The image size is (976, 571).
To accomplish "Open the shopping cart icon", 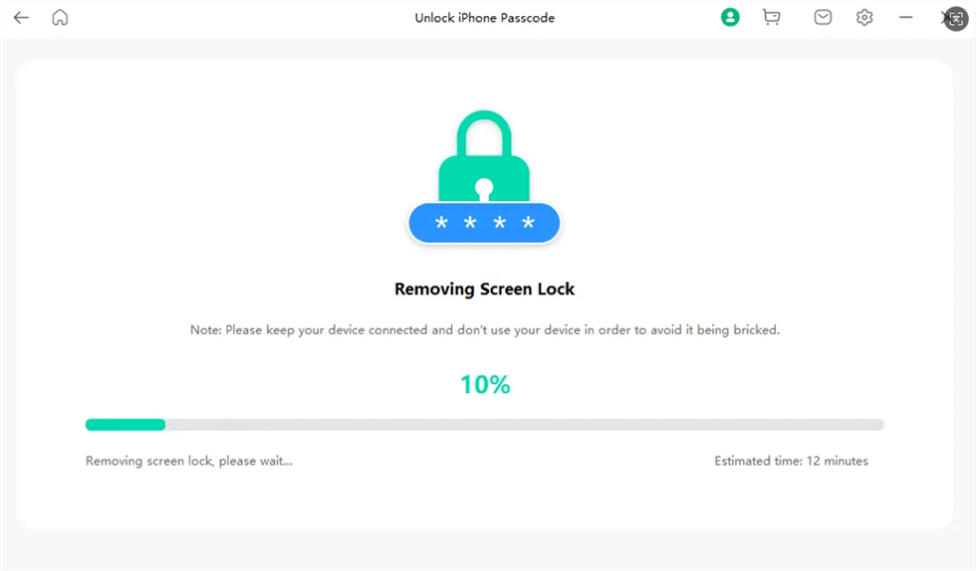I will point(771,18).
